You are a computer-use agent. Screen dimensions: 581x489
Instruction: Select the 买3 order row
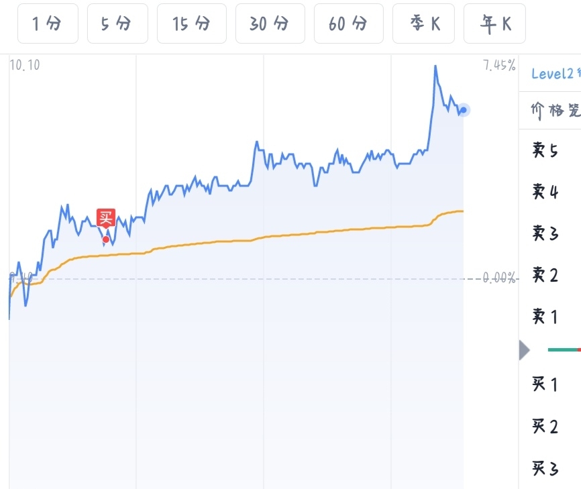point(545,468)
